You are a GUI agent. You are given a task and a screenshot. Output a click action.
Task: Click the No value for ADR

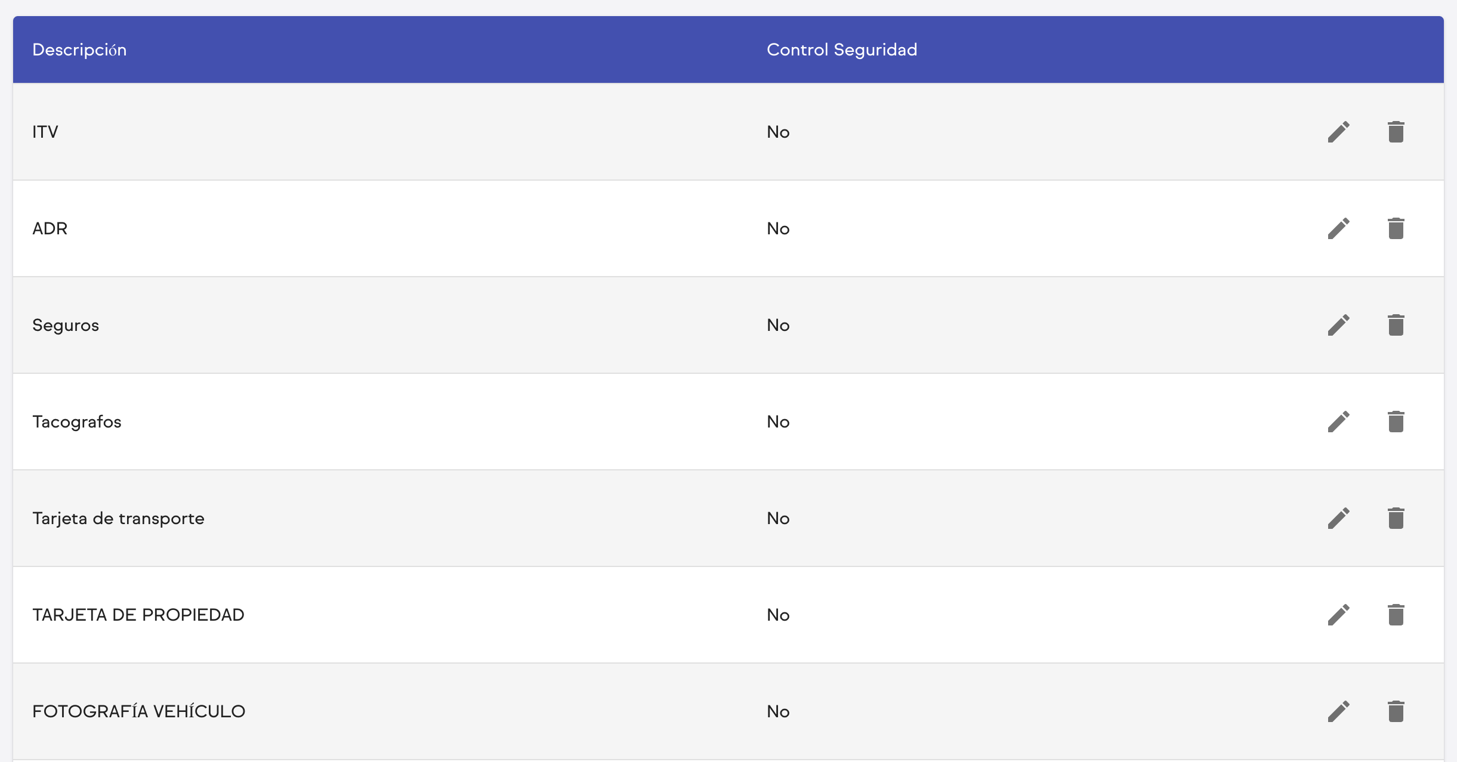tap(778, 228)
